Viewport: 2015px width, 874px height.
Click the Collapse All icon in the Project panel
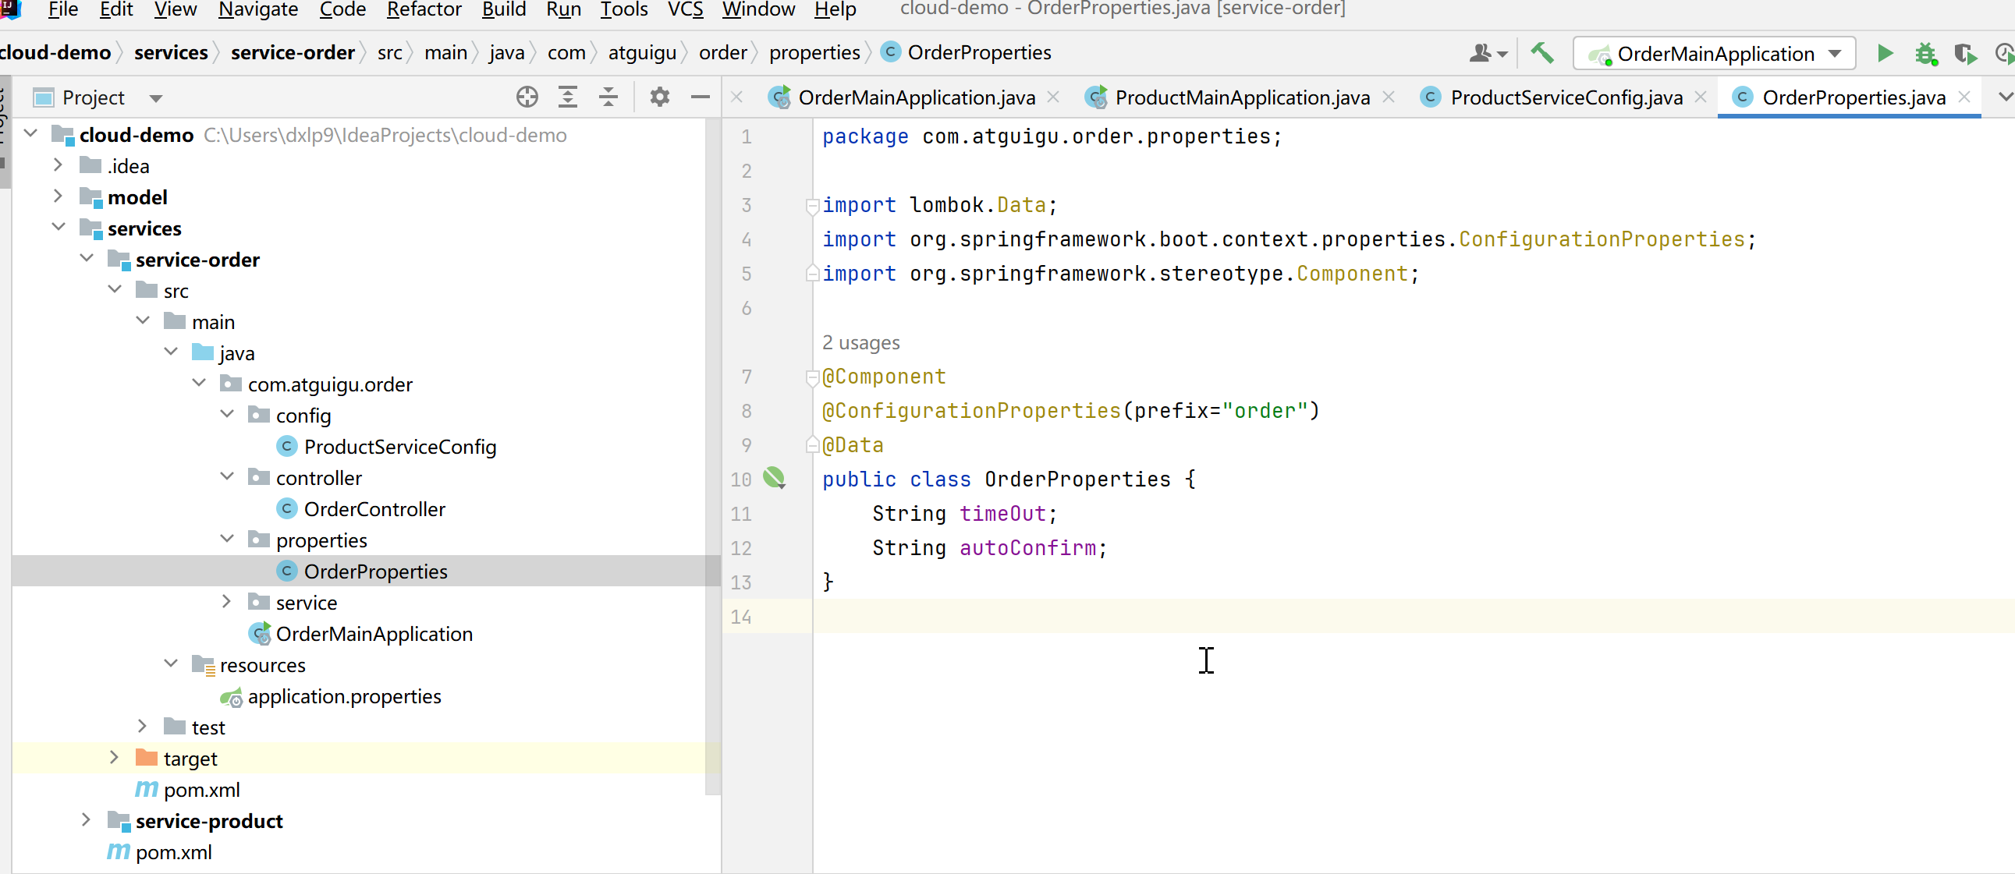tap(608, 97)
